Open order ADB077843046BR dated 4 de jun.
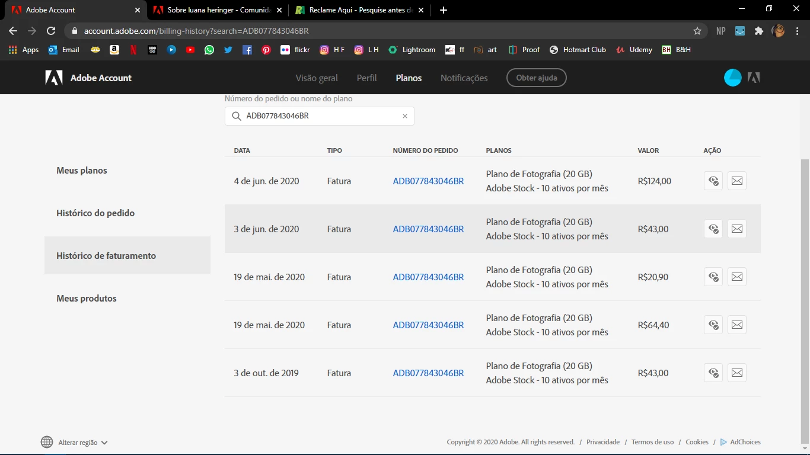 [x=428, y=181]
